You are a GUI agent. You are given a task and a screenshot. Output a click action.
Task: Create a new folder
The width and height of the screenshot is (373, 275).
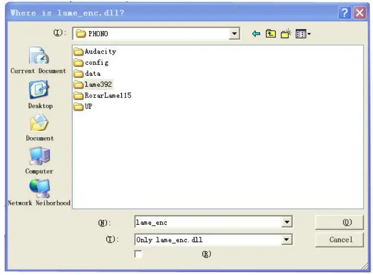tap(286, 34)
